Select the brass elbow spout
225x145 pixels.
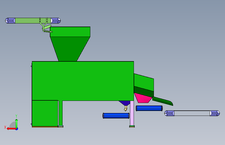126,108
